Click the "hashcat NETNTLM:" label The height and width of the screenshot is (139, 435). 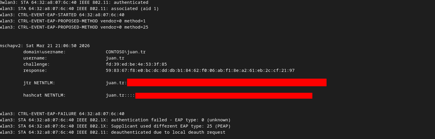tap(45, 95)
